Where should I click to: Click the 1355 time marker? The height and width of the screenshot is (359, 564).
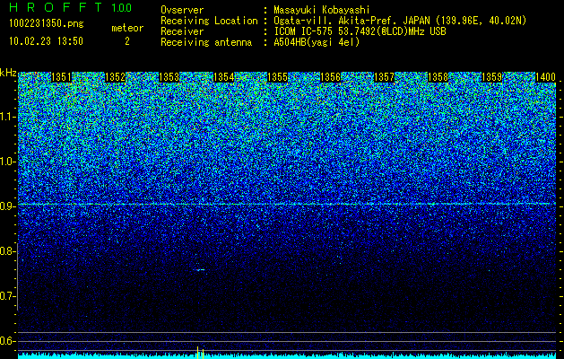[278, 77]
